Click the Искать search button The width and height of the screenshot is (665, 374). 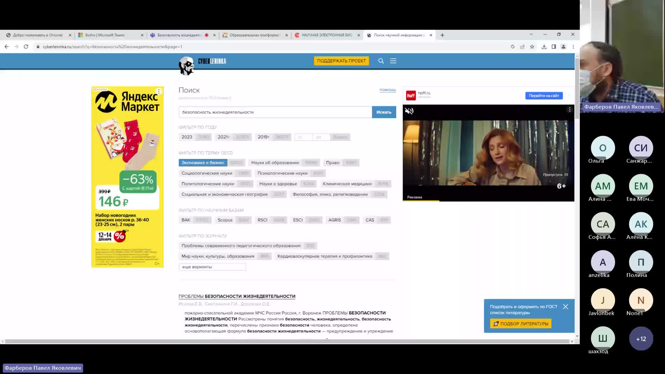pos(384,112)
